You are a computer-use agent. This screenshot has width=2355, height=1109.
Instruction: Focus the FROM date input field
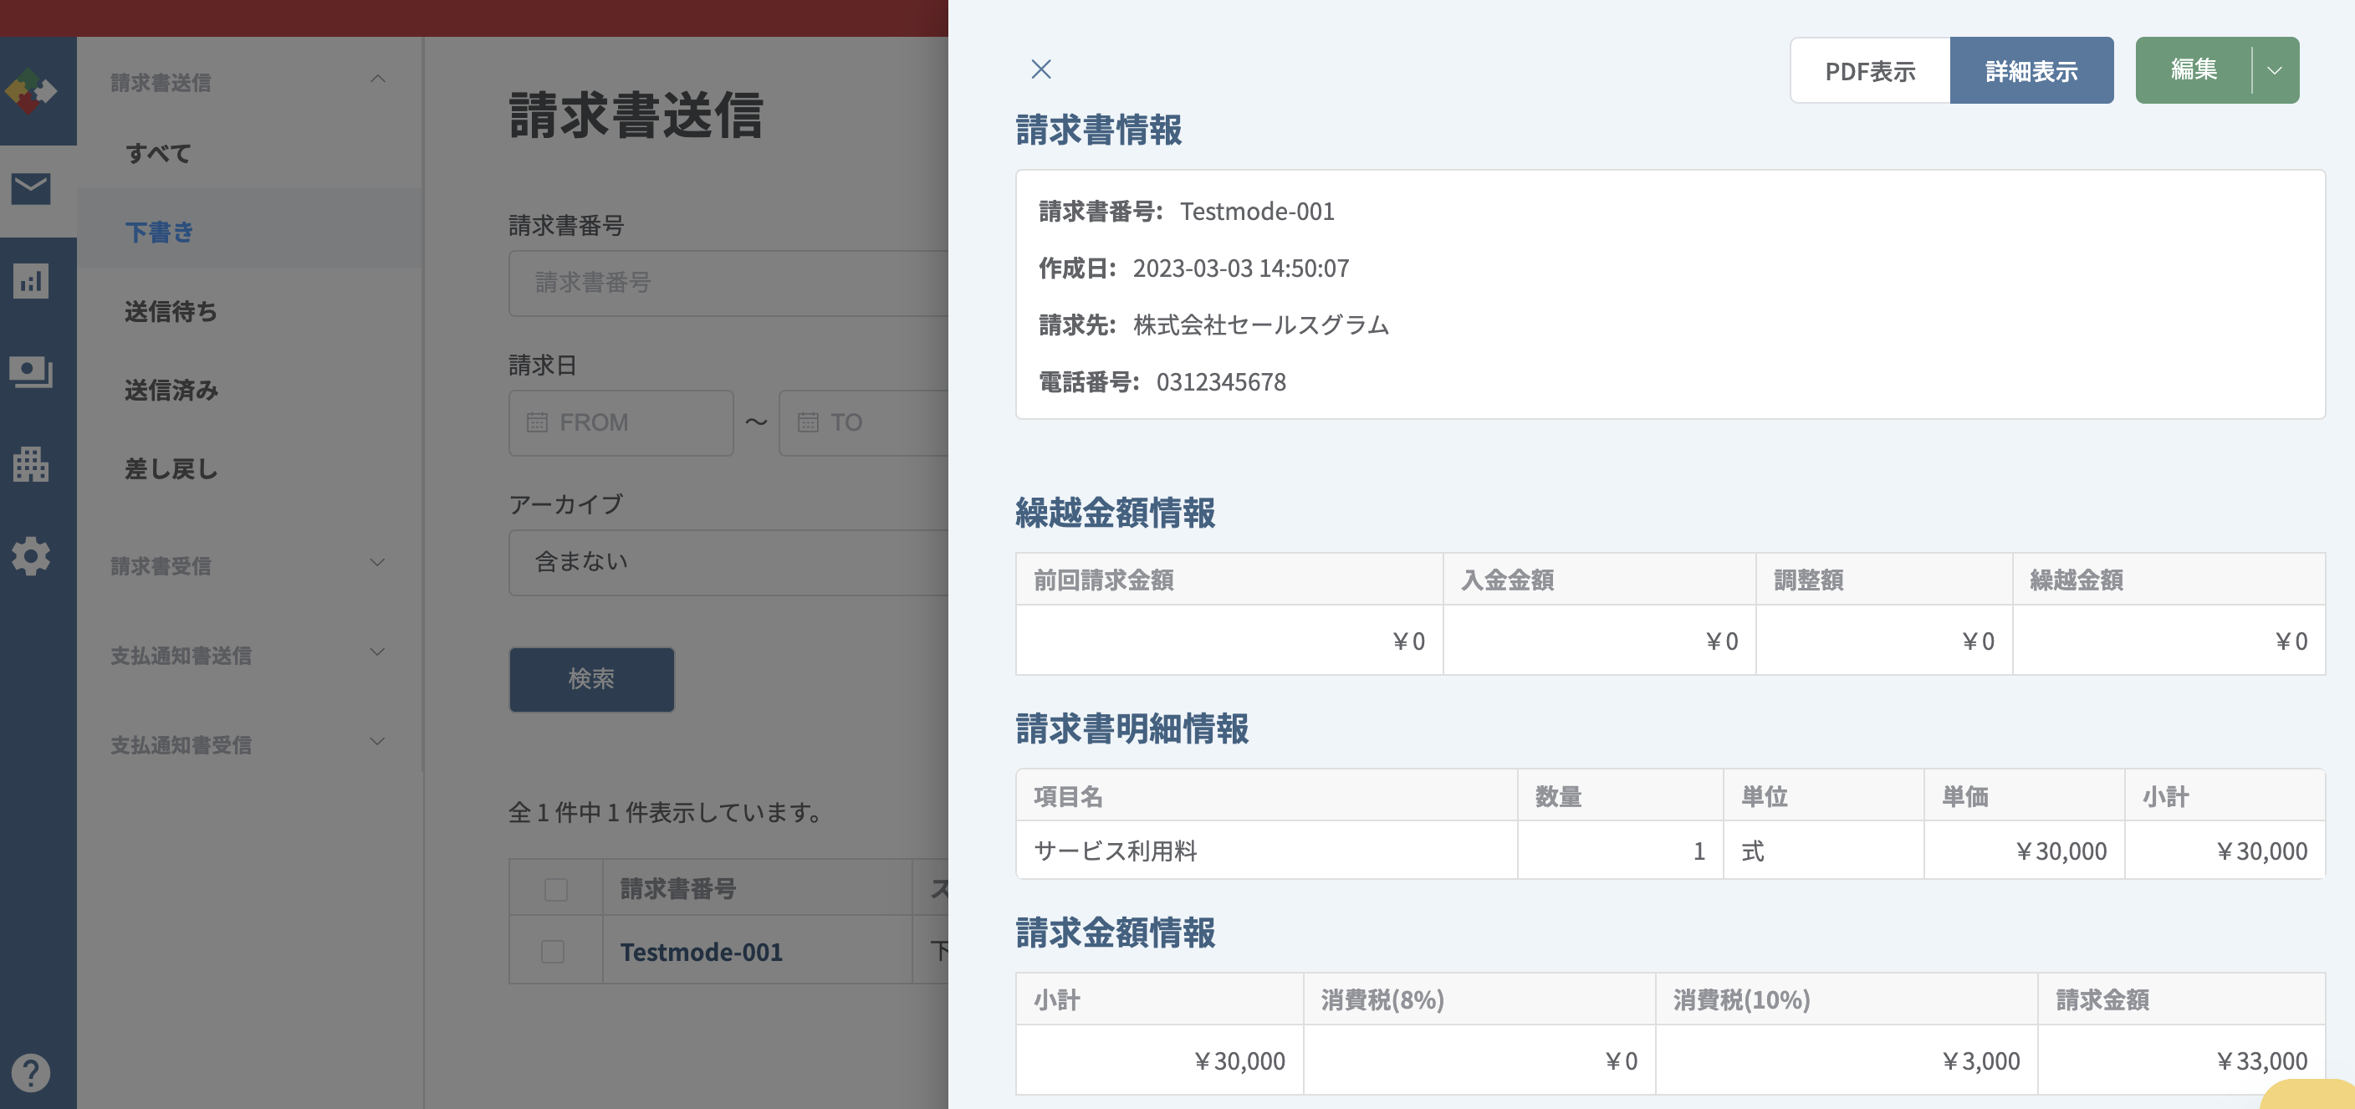(x=621, y=422)
